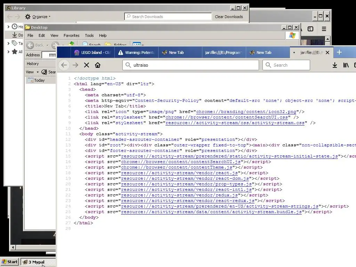Select the History clock icon in Library sidebar

15,26
